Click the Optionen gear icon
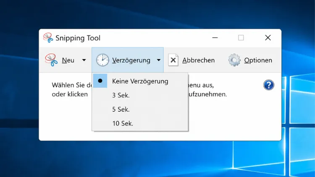 click(234, 60)
